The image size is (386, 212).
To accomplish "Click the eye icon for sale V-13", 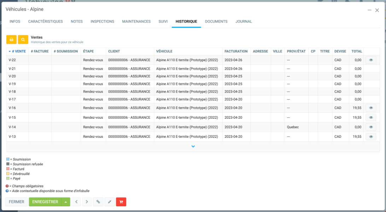I will coord(371,137).
